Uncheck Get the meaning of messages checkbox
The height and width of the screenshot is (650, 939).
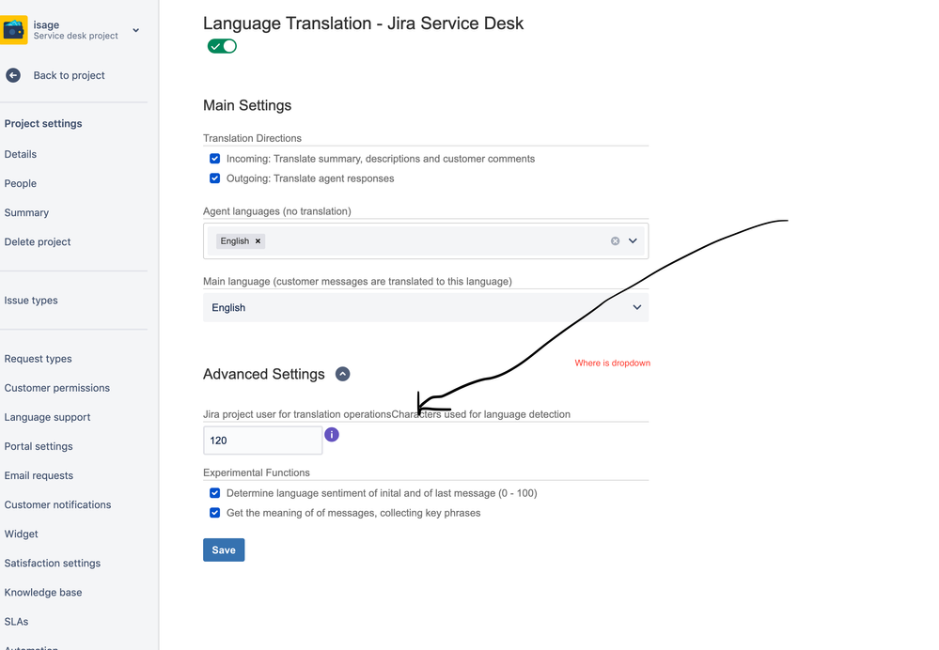coord(214,513)
